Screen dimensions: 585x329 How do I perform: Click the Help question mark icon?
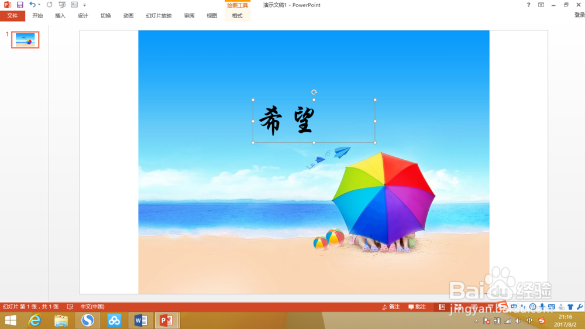[x=528, y=5]
